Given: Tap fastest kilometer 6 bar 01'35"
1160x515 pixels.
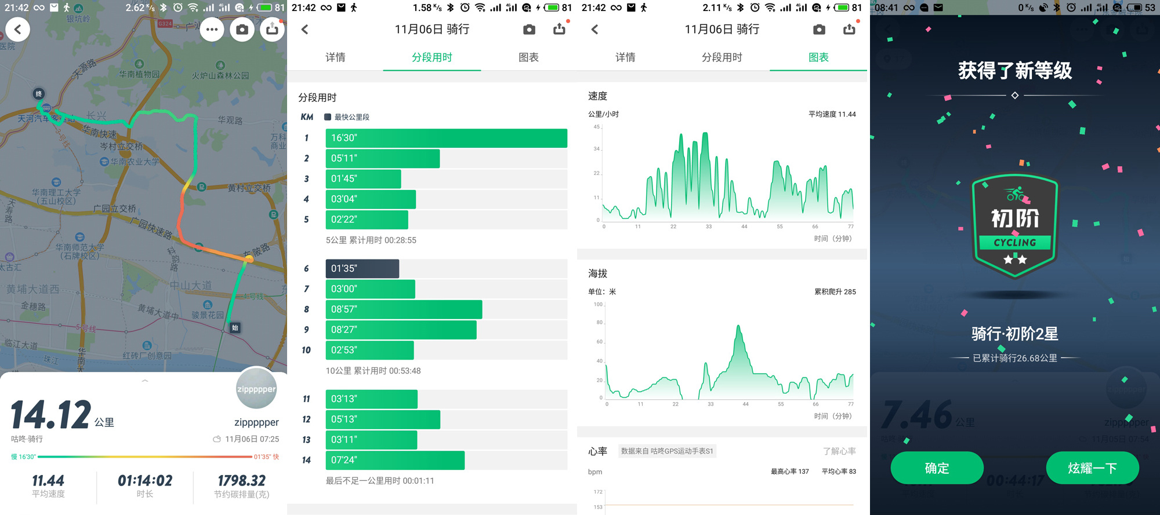Looking at the screenshot, I should 362,268.
